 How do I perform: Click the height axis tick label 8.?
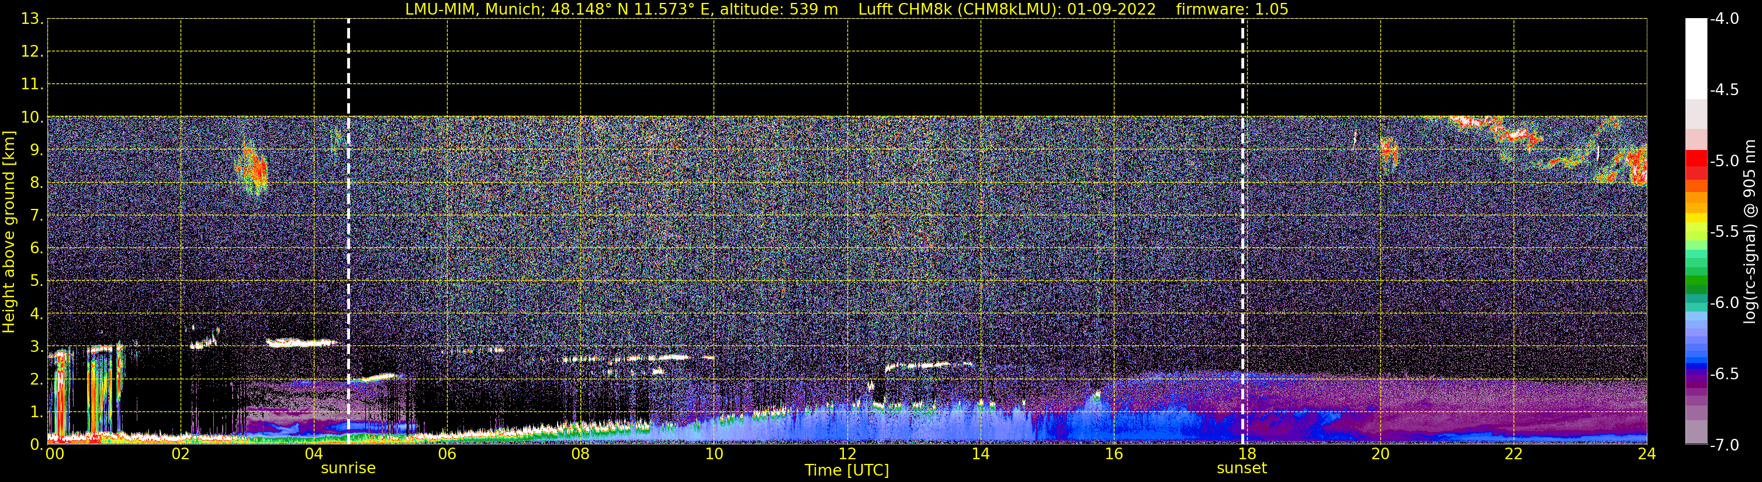[x=36, y=183]
